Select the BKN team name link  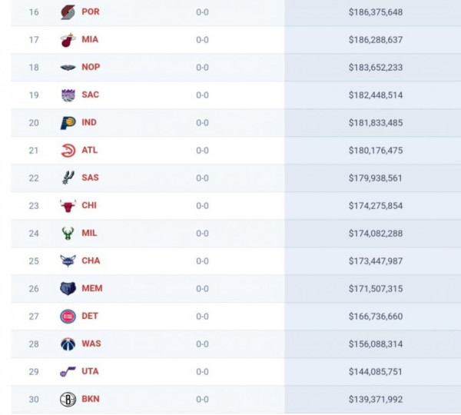(x=91, y=400)
